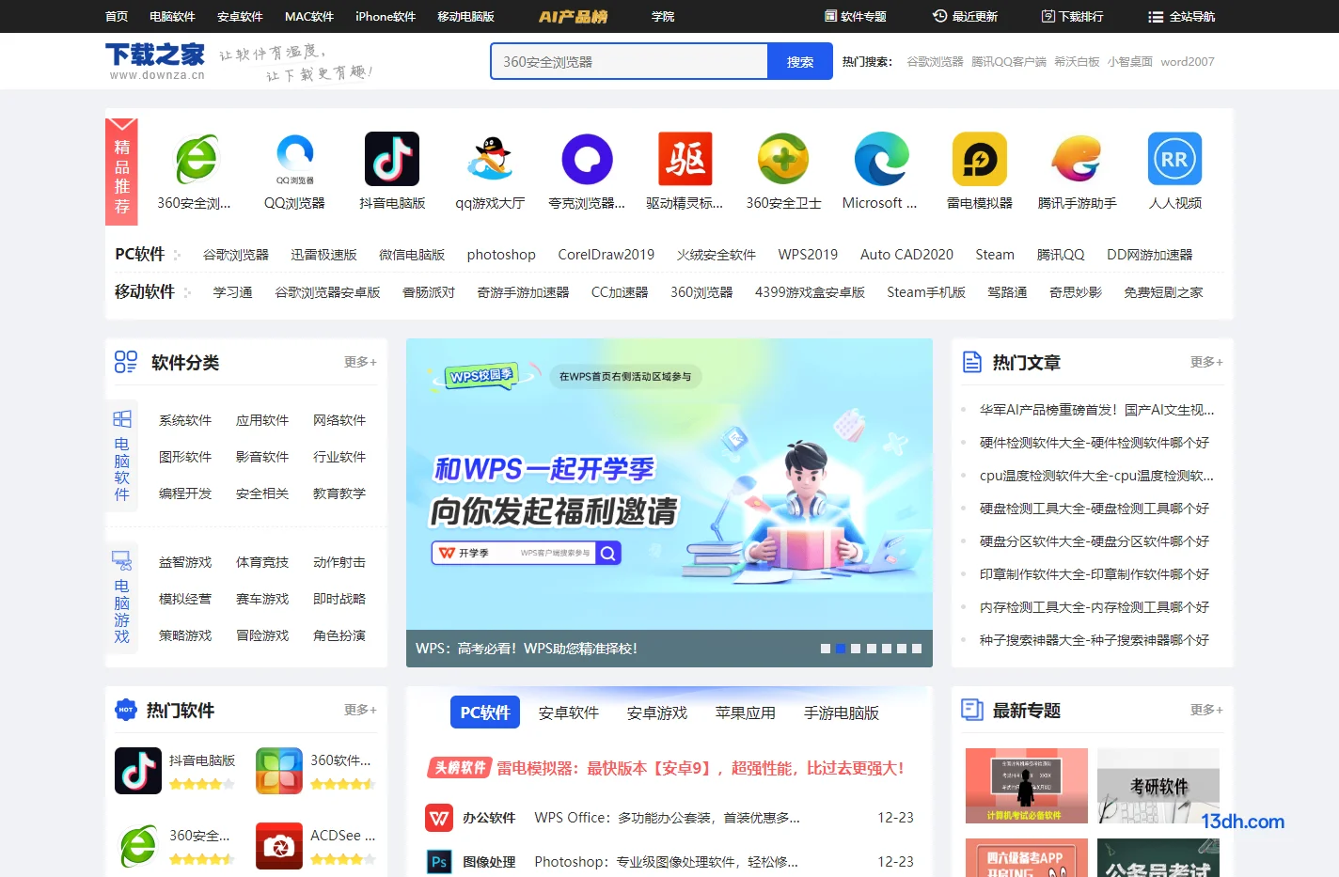Select the MAC软件 navigation item

pos(309,16)
